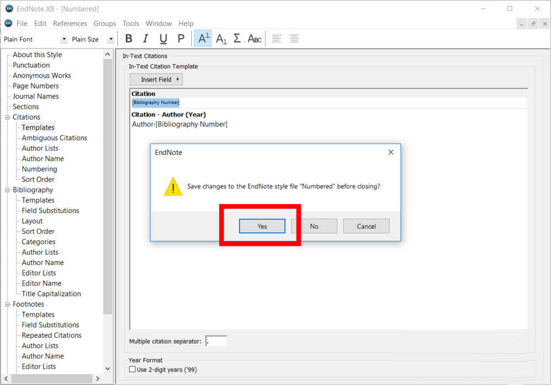The image size is (551, 385).
Task: Select Repeated Citations under Footnotes
Action: [52, 335]
